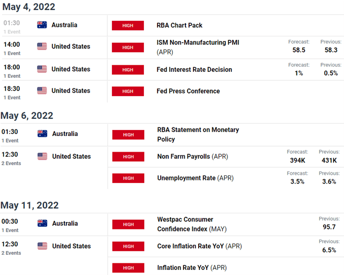Screen dimensions: 344x275
Task: Click HIGH badge beside Unemployment Rate
Action: (128, 178)
